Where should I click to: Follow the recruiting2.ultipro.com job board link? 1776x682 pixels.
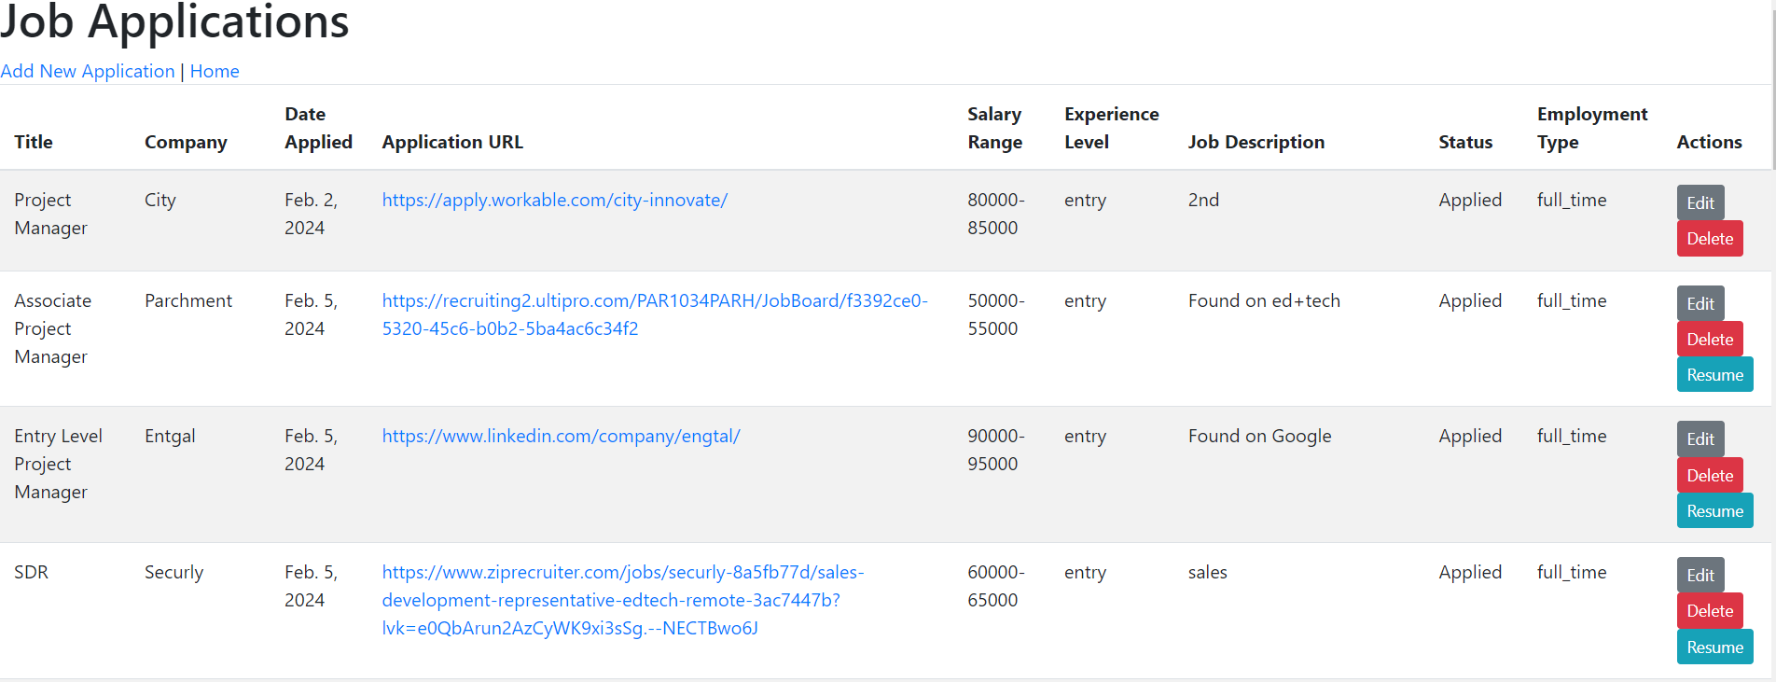(x=654, y=301)
